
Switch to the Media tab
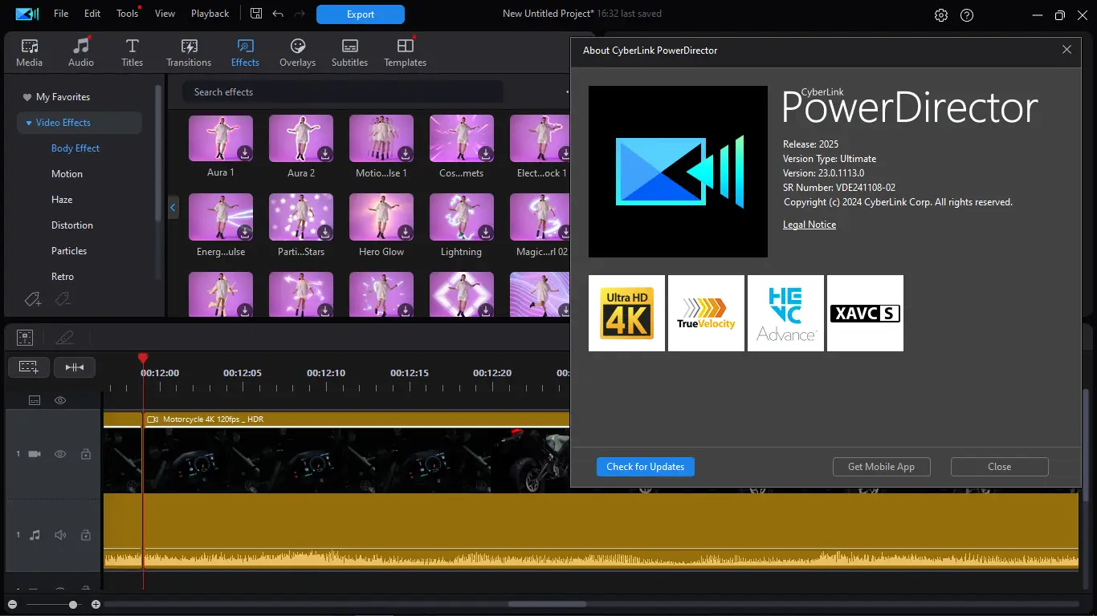tap(30, 53)
